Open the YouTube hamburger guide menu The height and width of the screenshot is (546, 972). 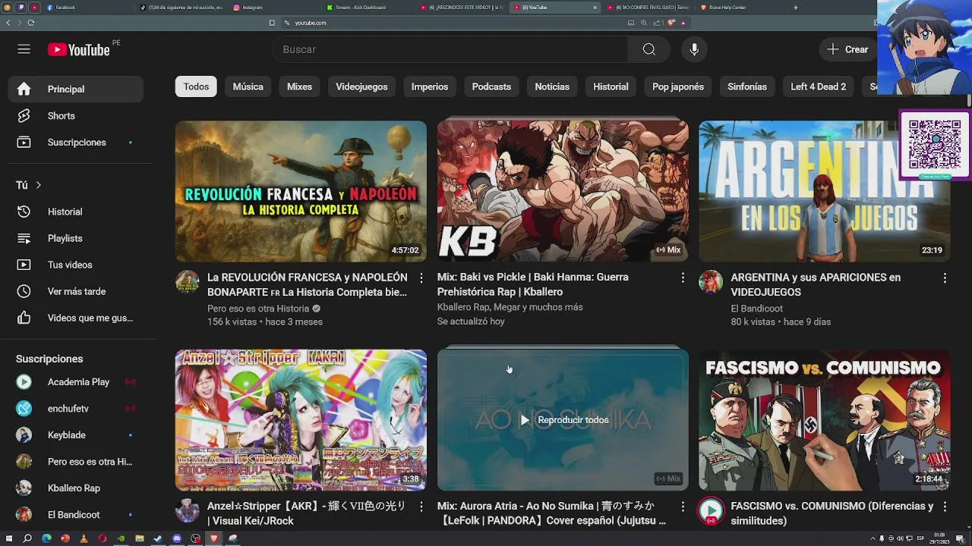pyautogui.click(x=24, y=49)
